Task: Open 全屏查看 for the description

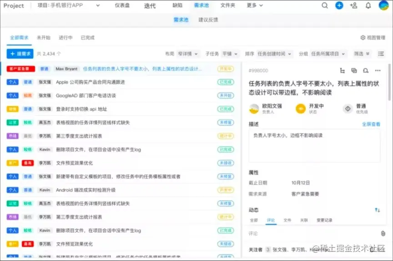Action: 371,124
